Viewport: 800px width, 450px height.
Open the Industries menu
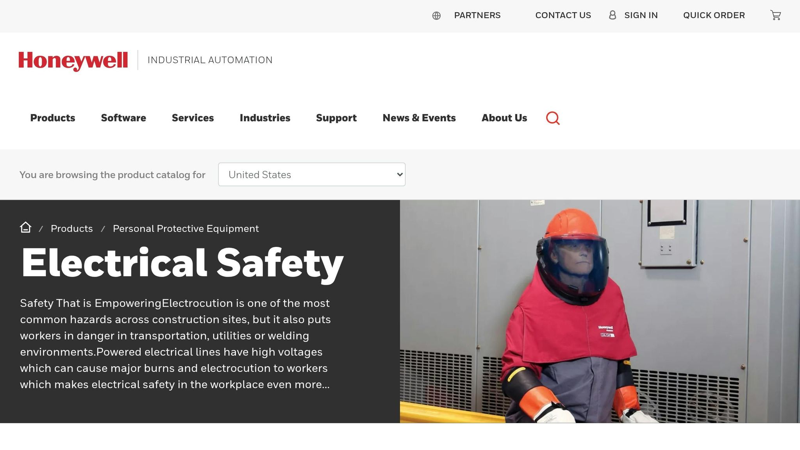pos(265,118)
